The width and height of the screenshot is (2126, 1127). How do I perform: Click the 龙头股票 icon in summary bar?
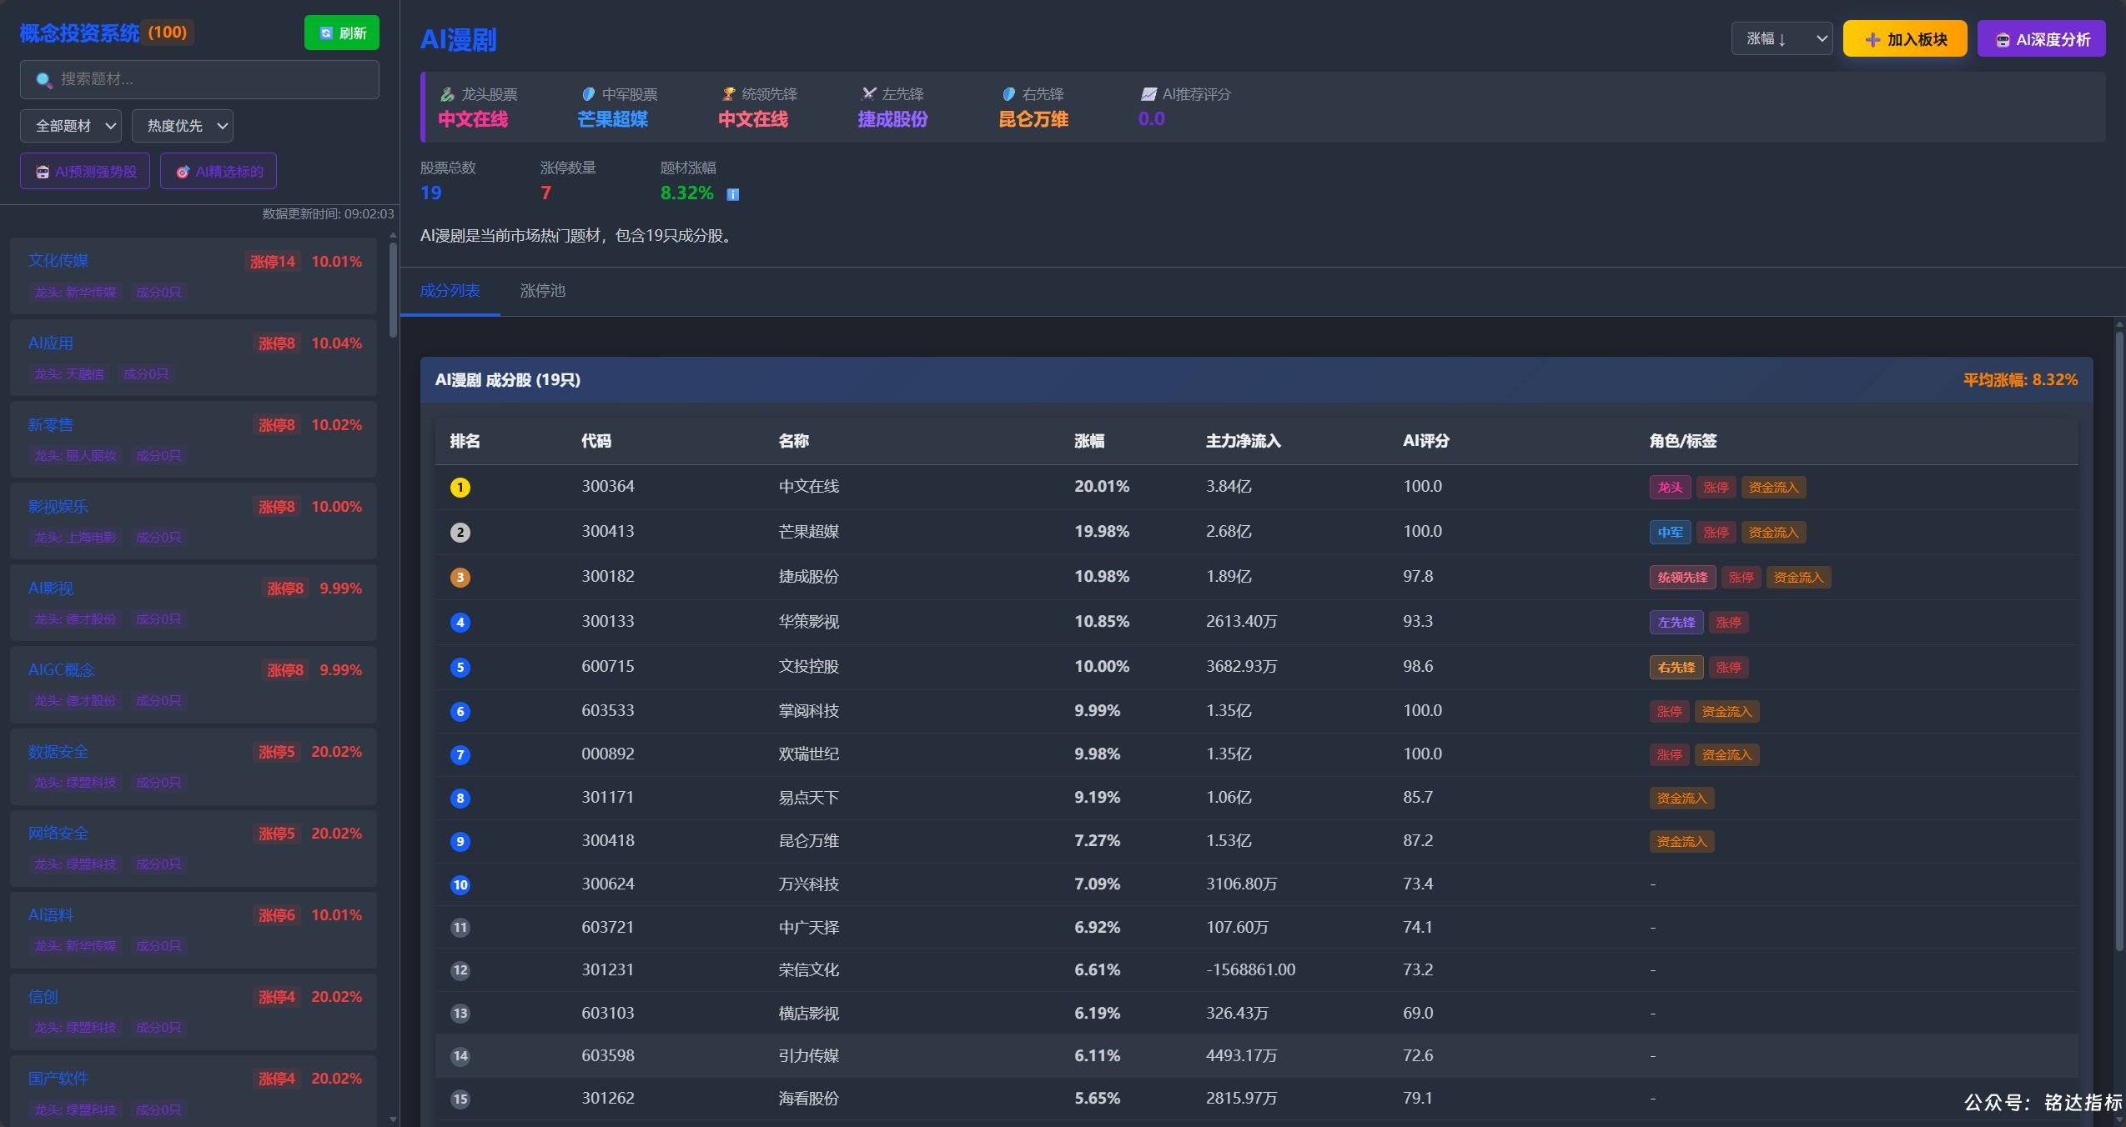[x=447, y=94]
